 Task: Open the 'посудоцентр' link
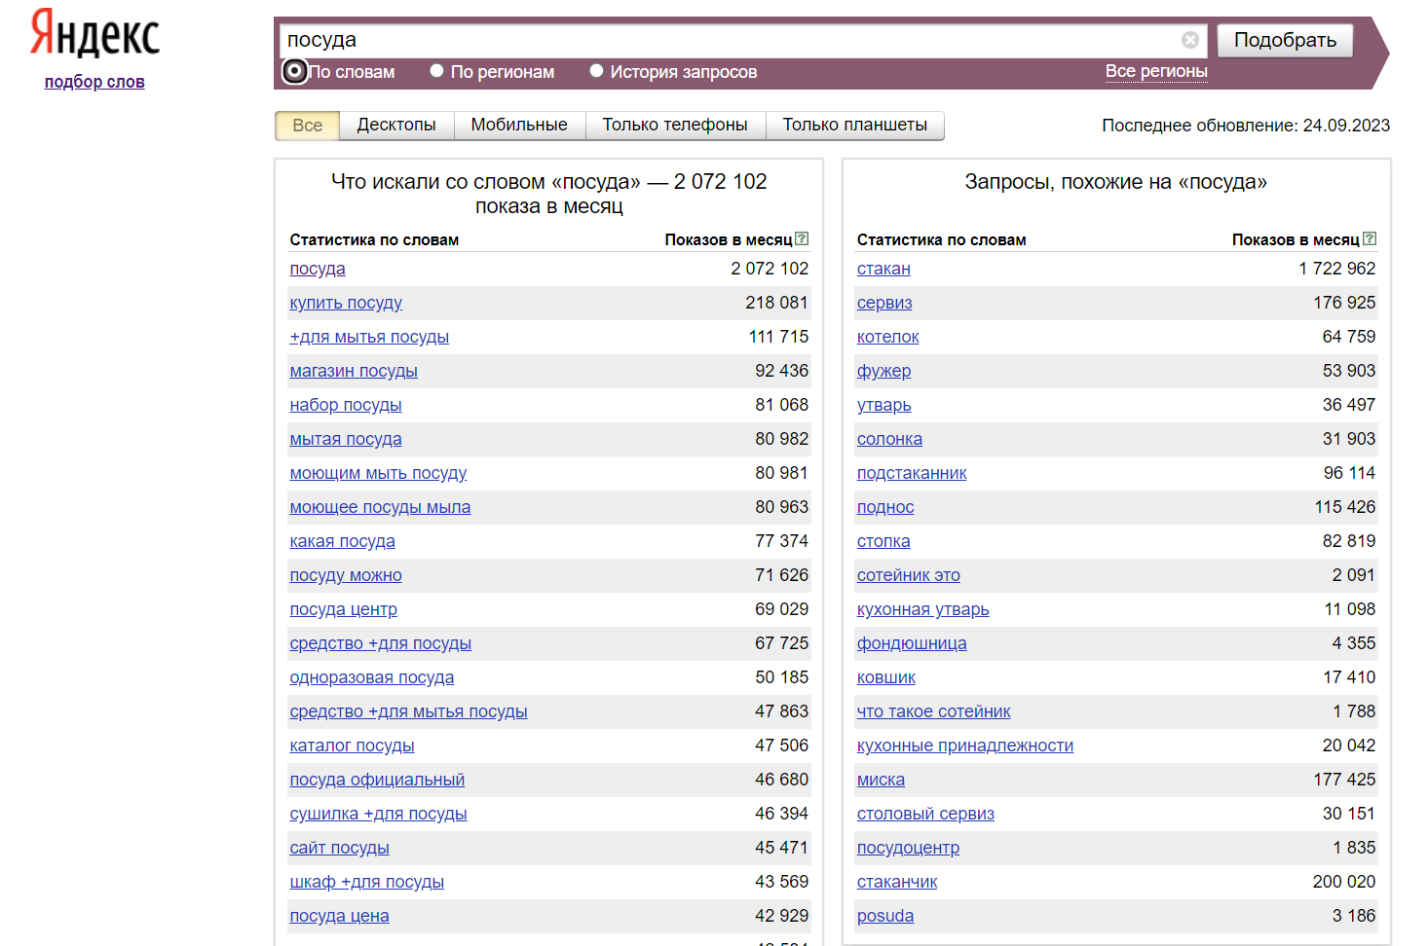tap(908, 848)
